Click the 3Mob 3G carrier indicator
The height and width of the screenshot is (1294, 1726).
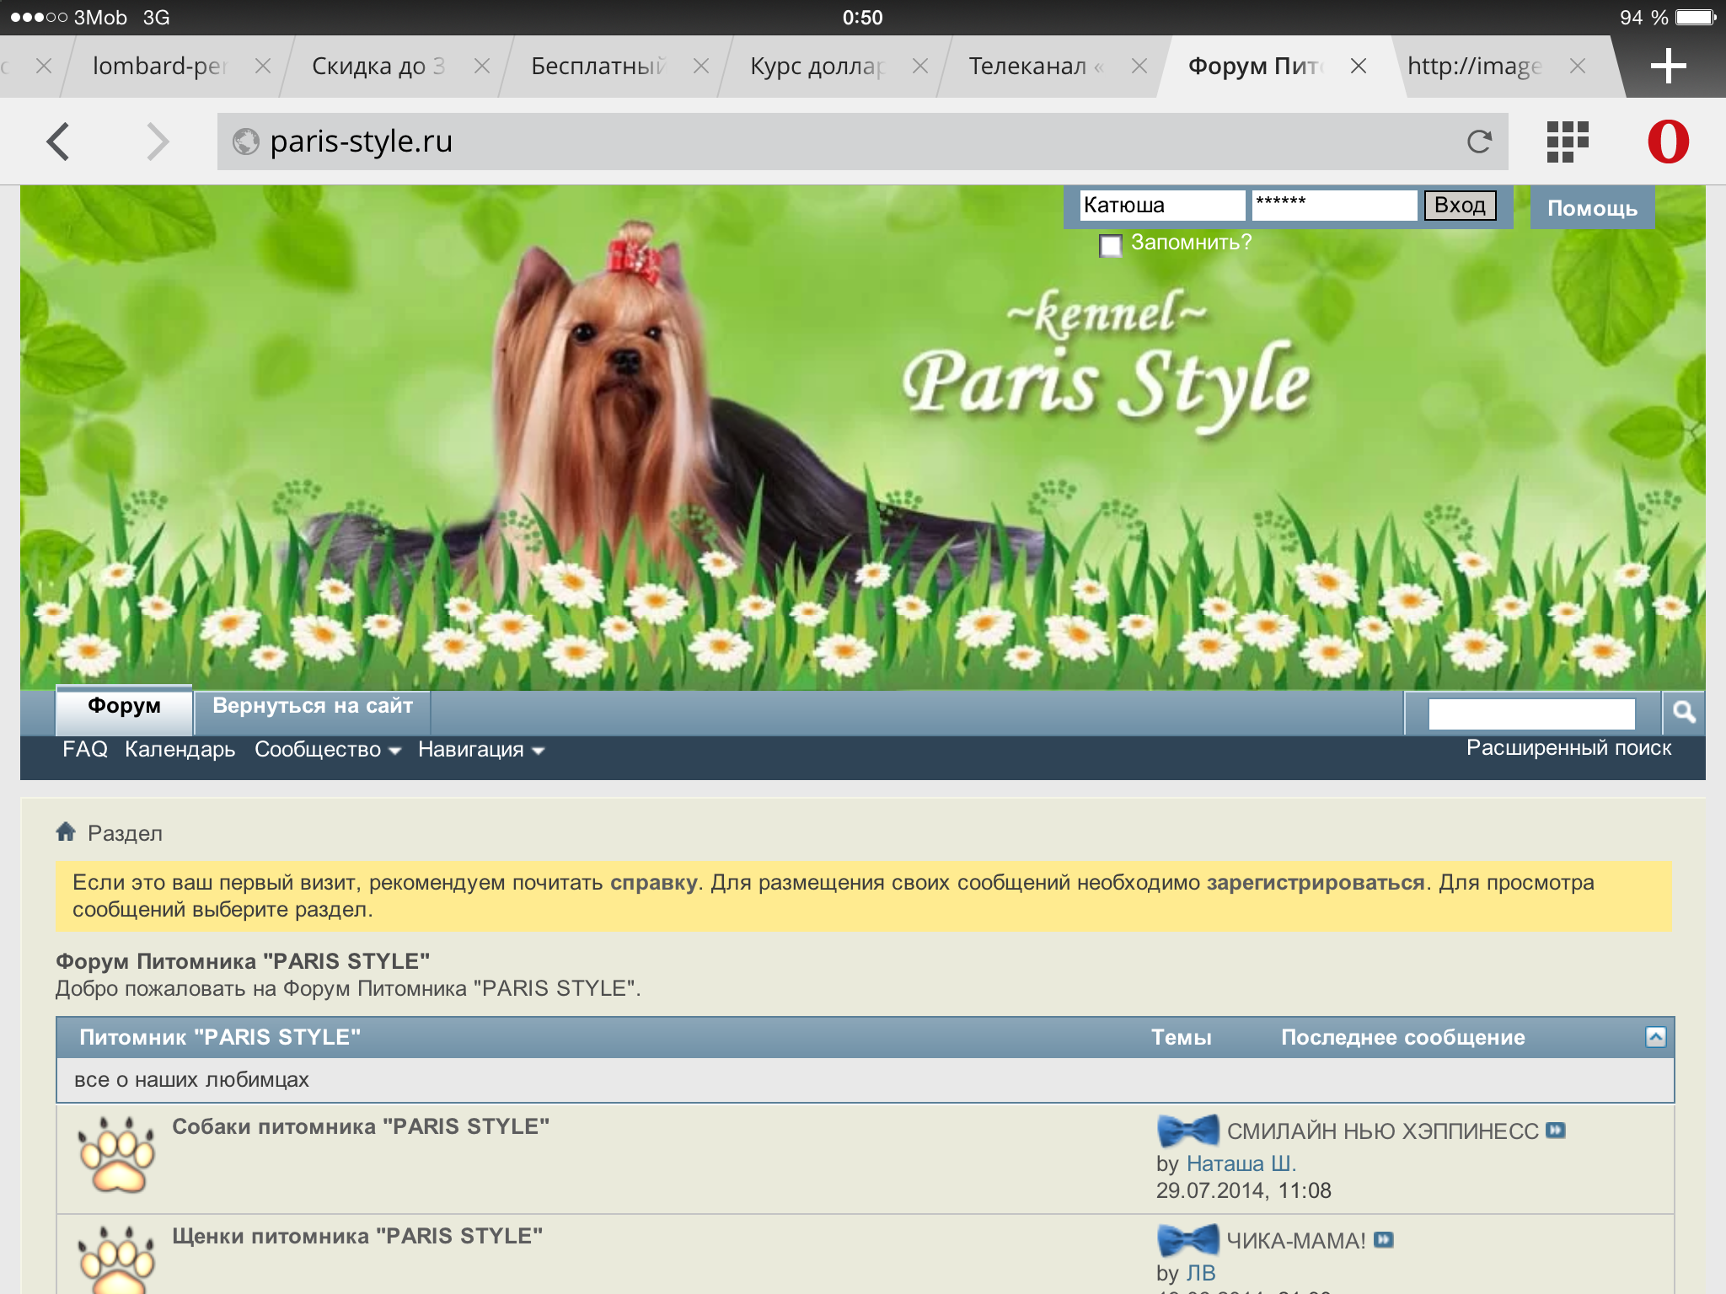pos(91,17)
